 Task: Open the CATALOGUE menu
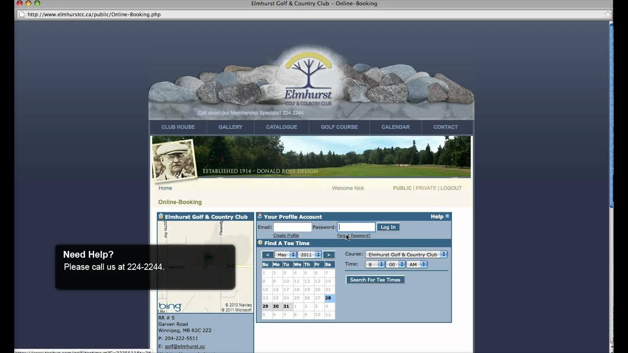click(282, 127)
